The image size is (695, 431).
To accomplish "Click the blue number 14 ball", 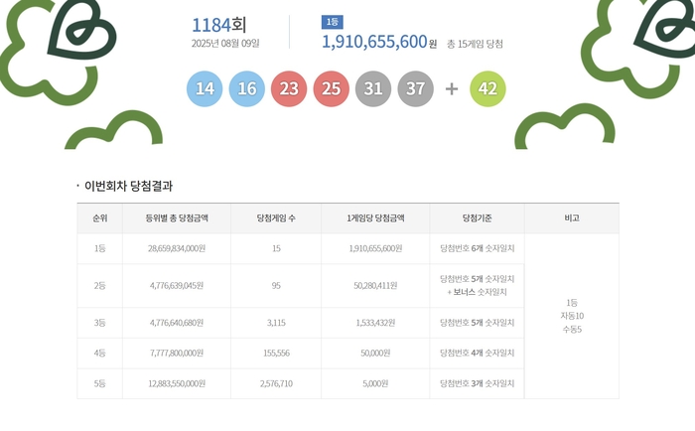I will tap(205, 88).
